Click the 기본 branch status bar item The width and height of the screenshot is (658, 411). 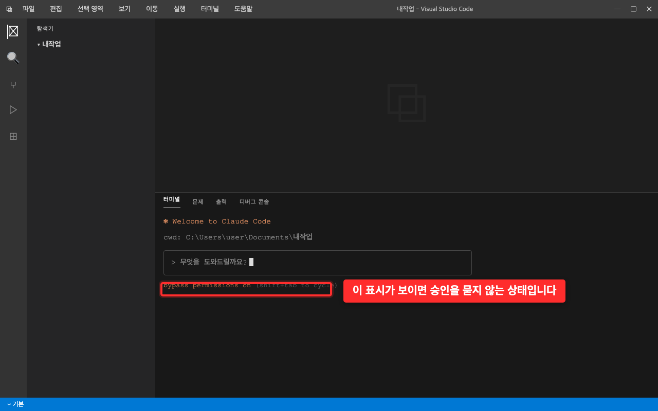click(15, 404)
